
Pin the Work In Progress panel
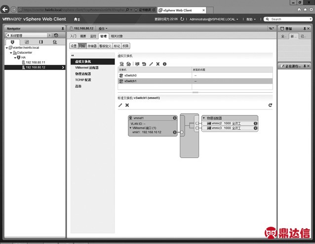pyautogui.click(x=305, y=66)
